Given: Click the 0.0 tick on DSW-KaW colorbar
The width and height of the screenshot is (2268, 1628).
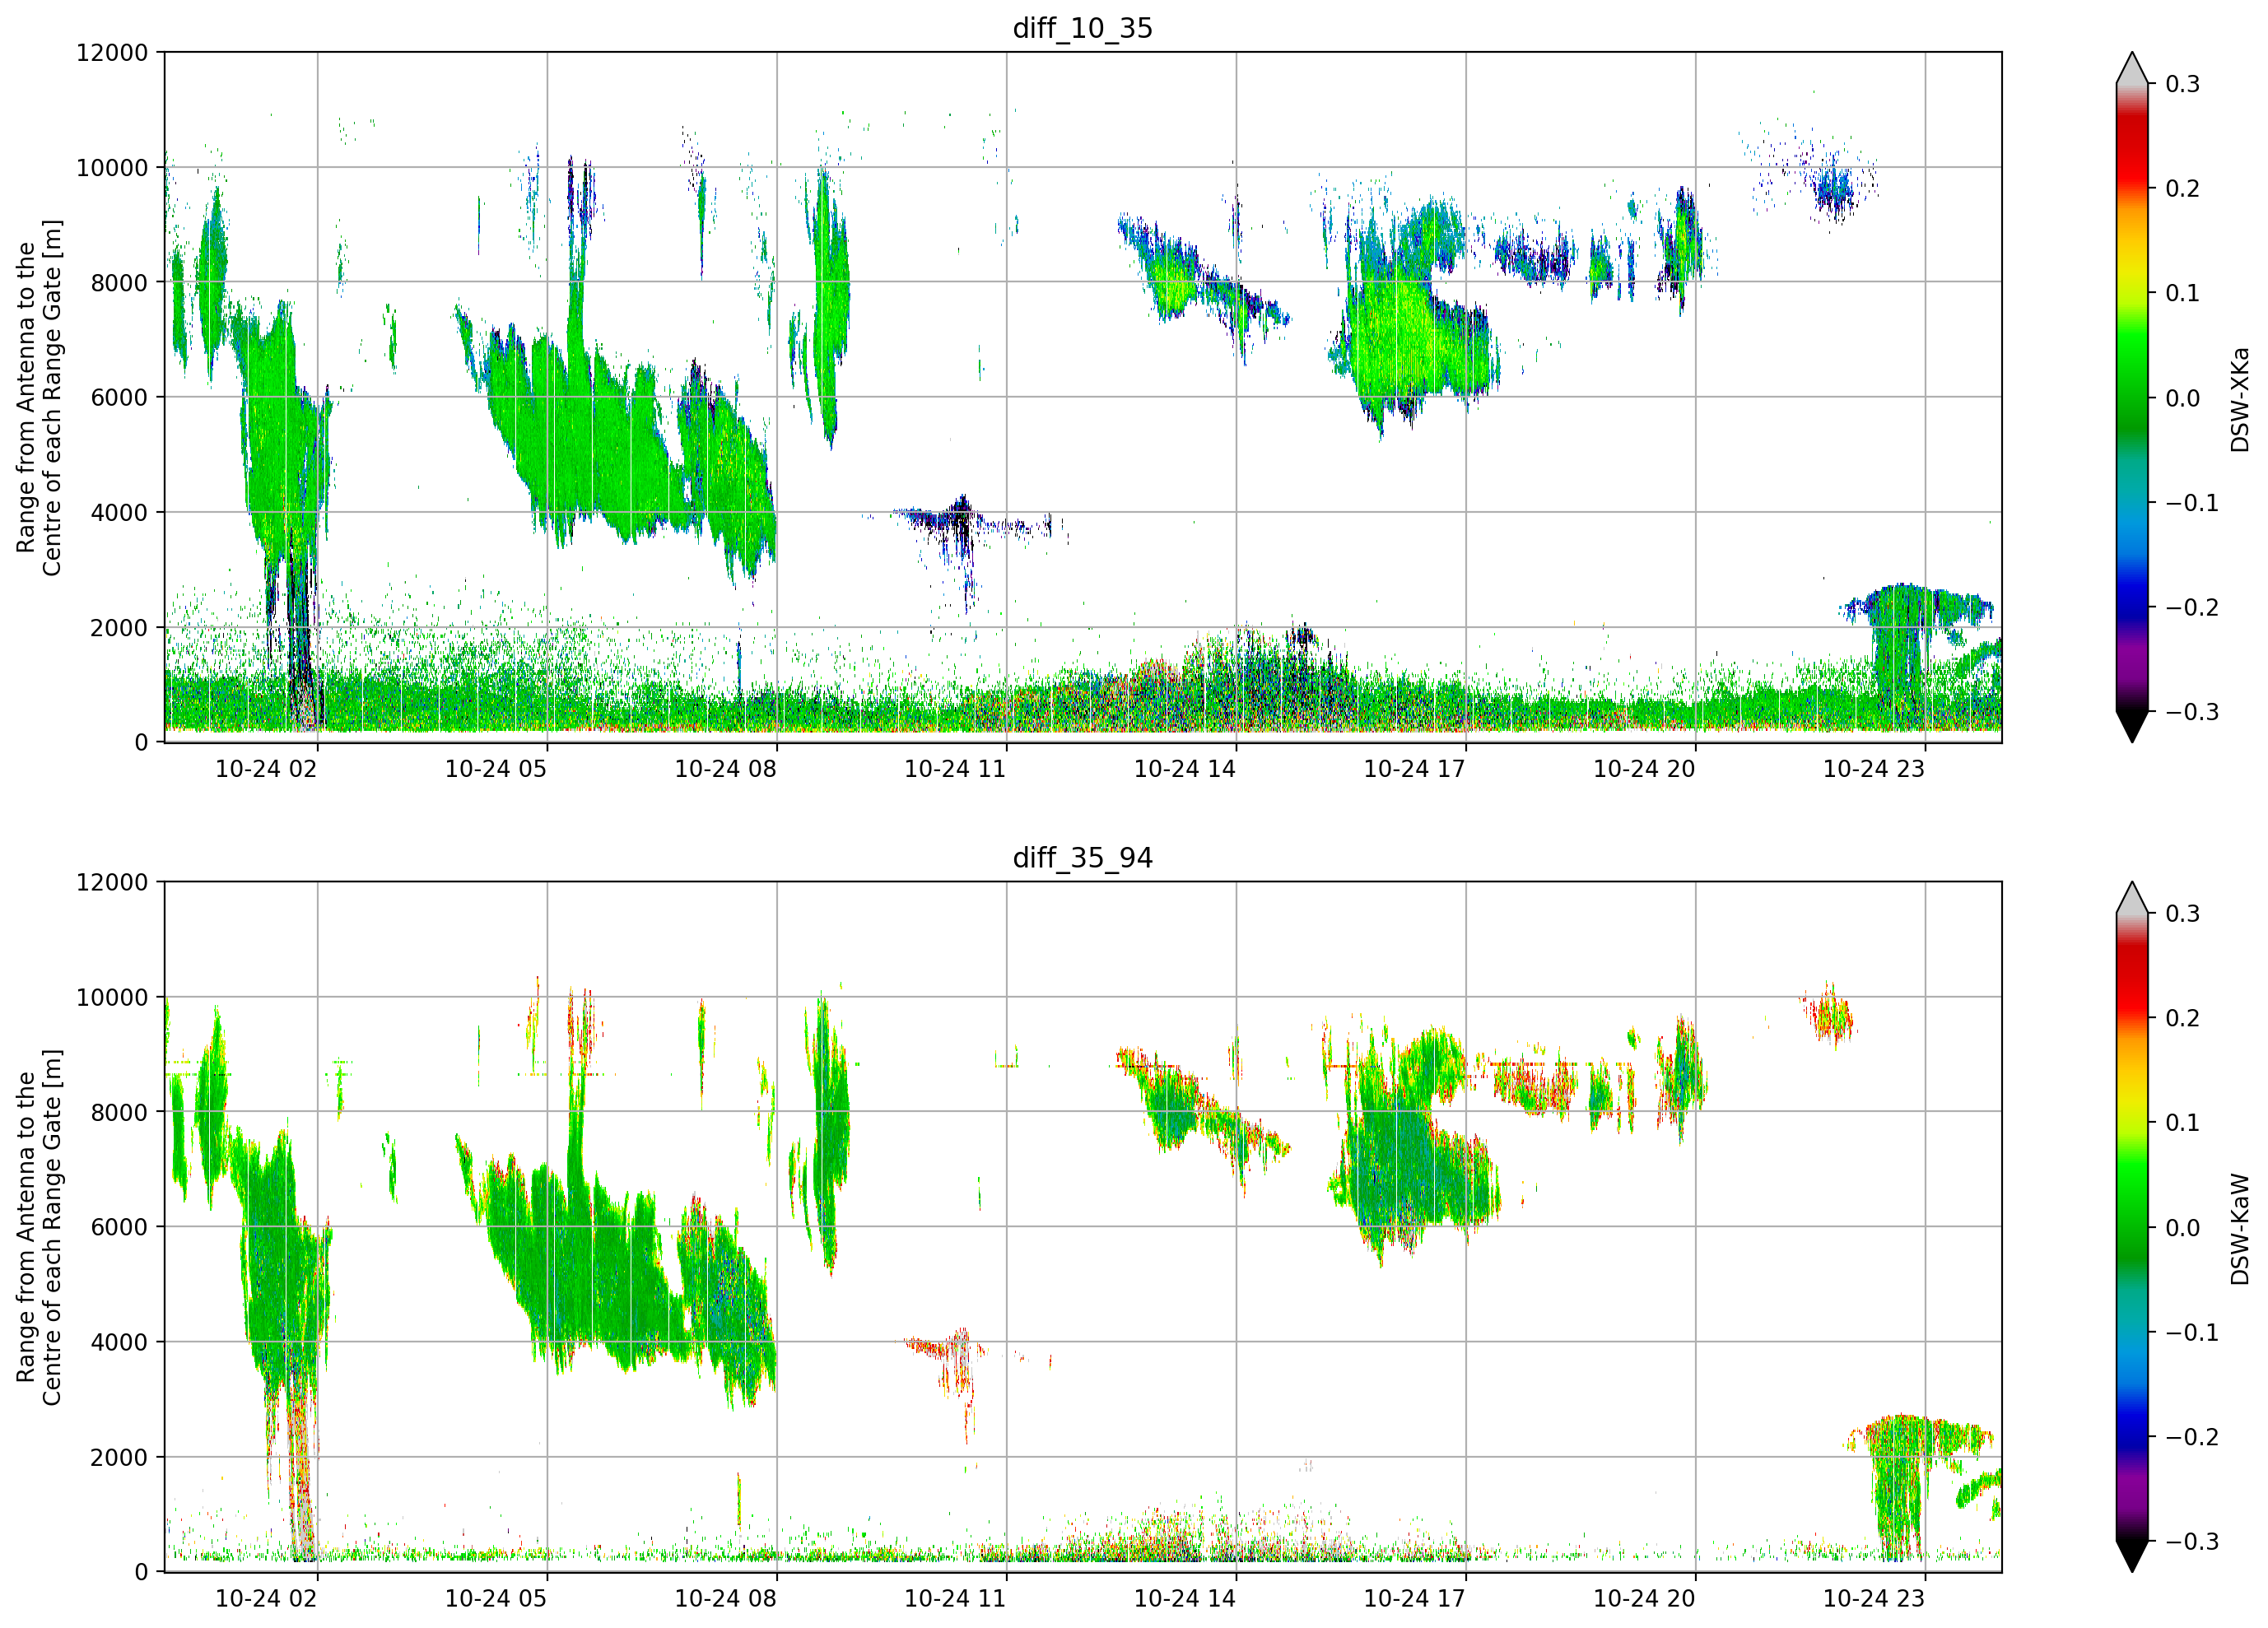Looking at the screenshot, I should tap(2183, 1228).
